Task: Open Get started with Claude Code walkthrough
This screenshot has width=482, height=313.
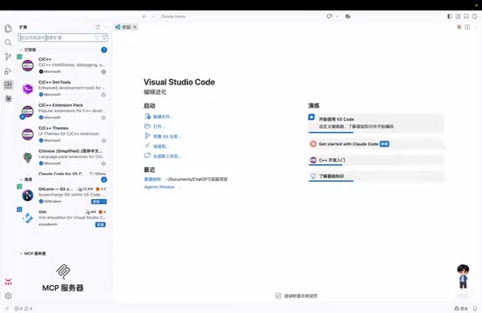Action: 376,143
